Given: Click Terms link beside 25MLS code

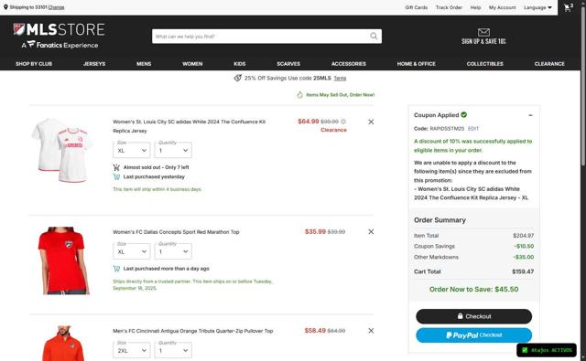Looking at the screenshot, I should (x=340, y=79).
